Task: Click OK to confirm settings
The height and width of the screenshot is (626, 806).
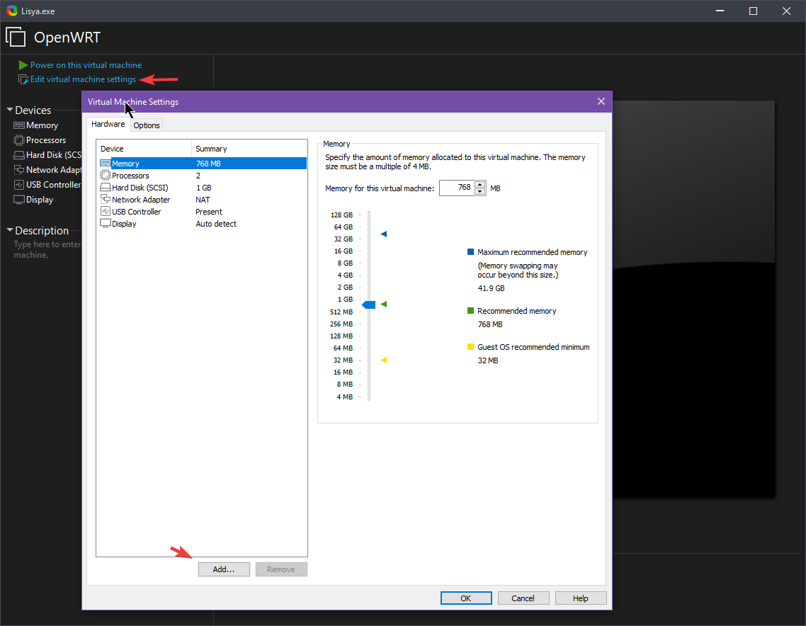Action: click(466, 598)
